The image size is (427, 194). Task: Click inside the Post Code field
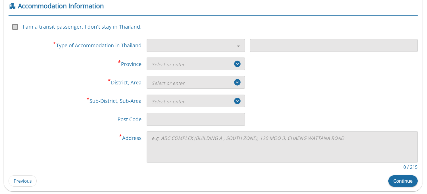195,119
